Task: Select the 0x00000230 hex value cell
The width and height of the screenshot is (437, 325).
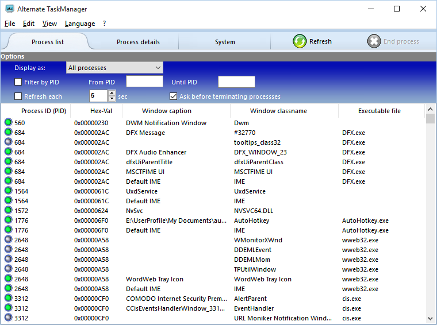Action: click(x=91, y=123)
